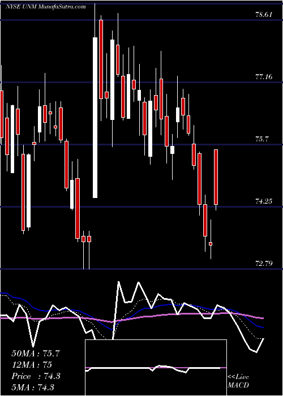Click the 78.61 price axis label
The height and width of the screenshot is (396, 283).
264,14
